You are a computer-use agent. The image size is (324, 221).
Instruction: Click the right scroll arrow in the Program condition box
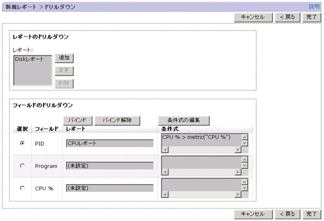tap(238, 172)
